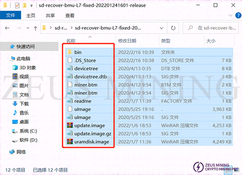Sort by the Size (大小) column header
242x175 pixels.
[x=211, y=41]
